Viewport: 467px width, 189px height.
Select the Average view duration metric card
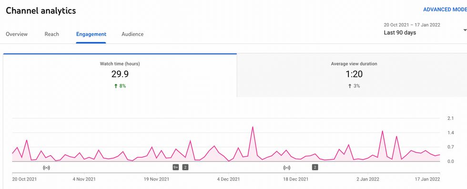352,76
